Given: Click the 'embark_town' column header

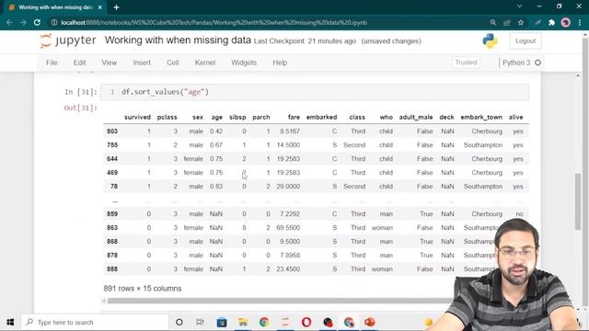Looking at the screenshot, I should click(481, 117).
